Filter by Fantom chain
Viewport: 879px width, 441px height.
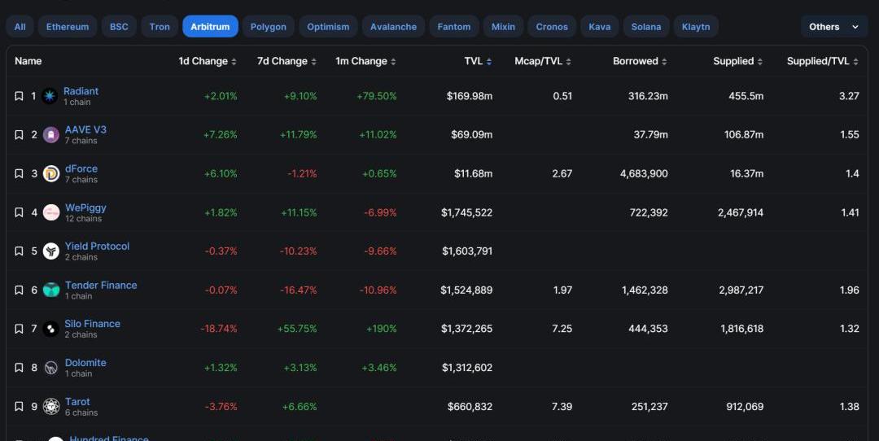pos(454,26)
